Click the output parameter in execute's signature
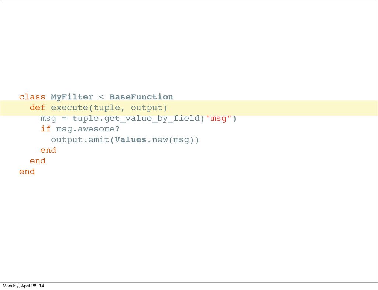Image resolution: width=378 pixels, height=290 pixels. coord(147,107)
